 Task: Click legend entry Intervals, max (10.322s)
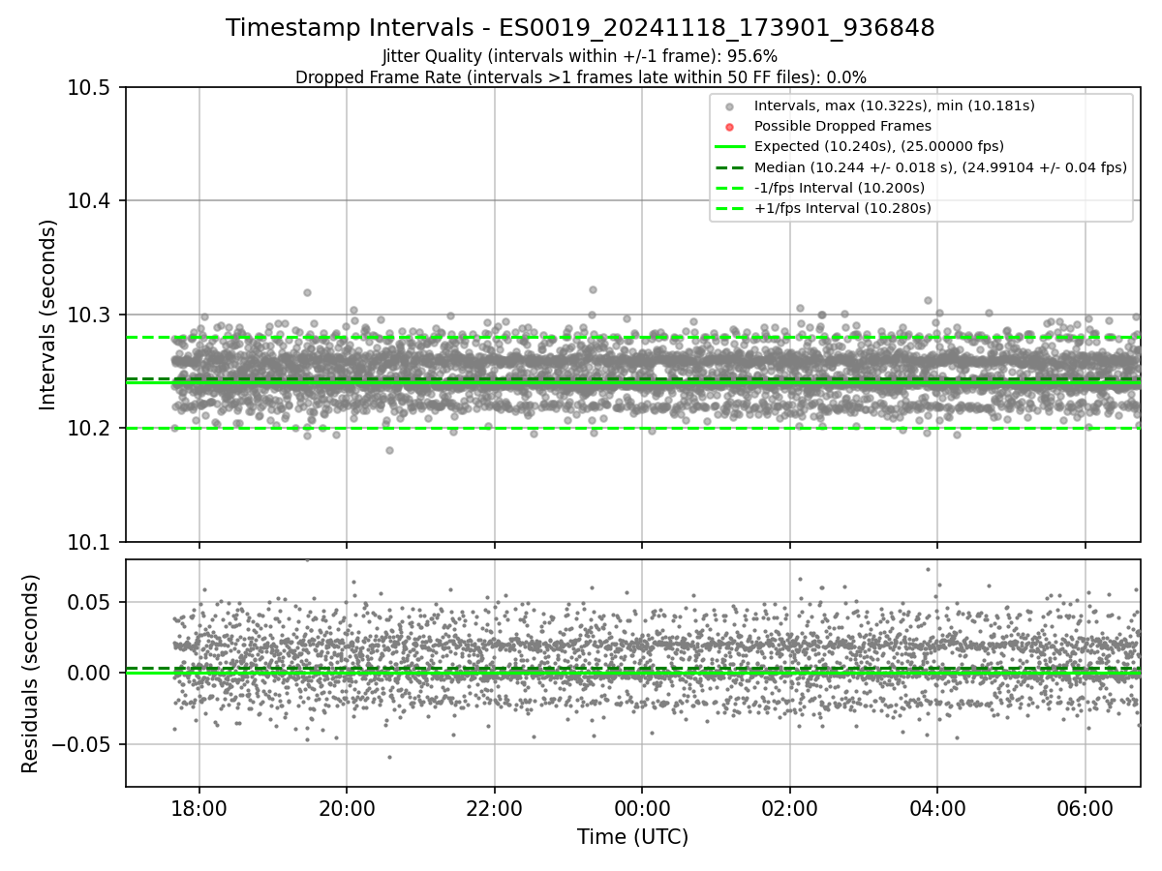(894, 105)
